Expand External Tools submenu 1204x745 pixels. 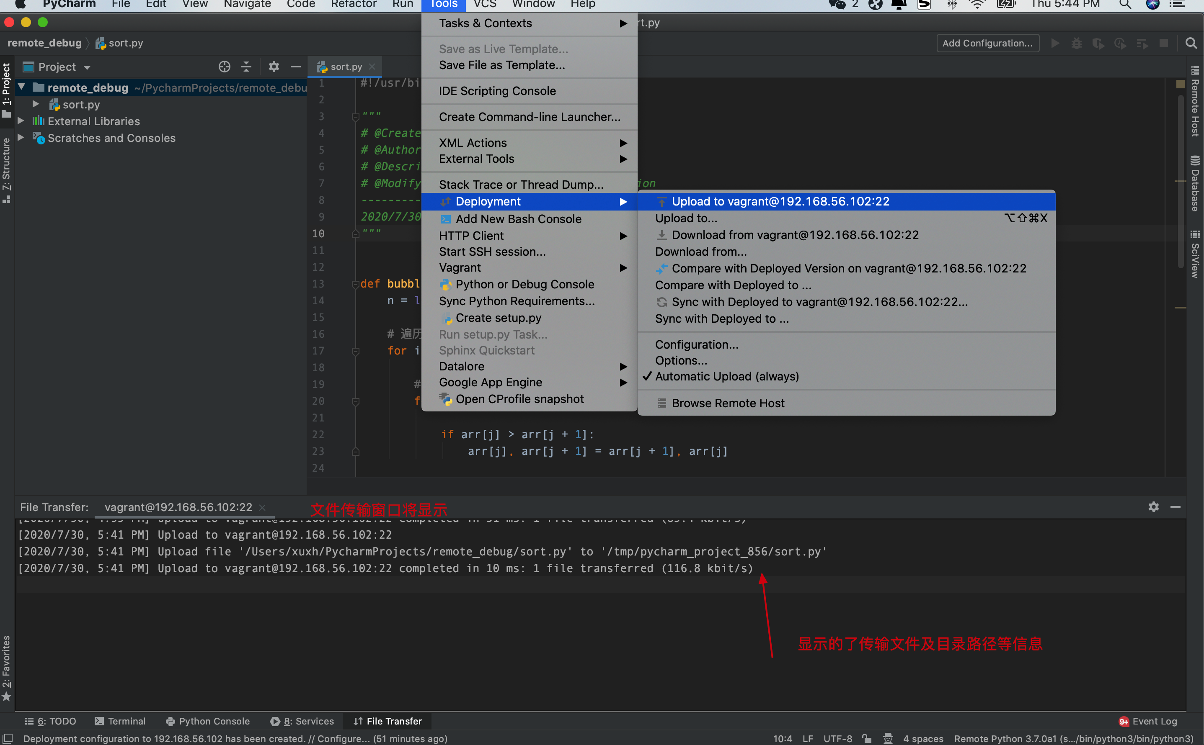point(530,159)
